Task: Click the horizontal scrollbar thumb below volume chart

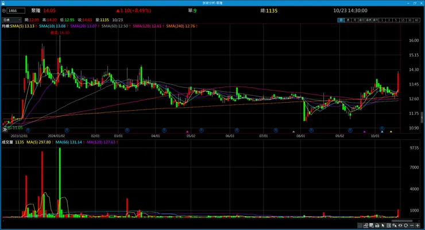Action: click(402, 221)
